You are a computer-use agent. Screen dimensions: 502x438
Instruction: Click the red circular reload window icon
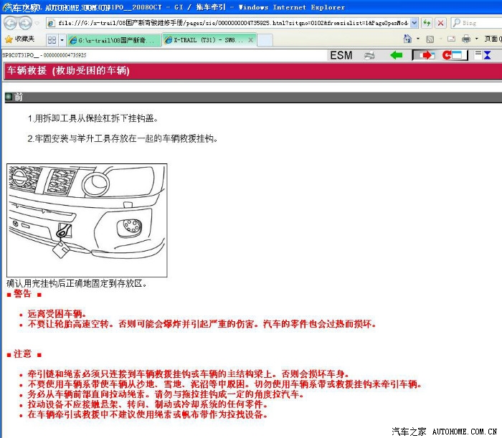click(455, 55)
